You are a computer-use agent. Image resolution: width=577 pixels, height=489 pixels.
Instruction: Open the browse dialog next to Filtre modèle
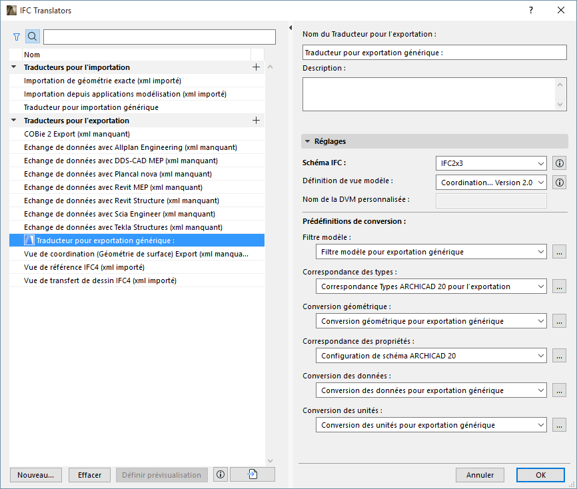tap(559, 252)
